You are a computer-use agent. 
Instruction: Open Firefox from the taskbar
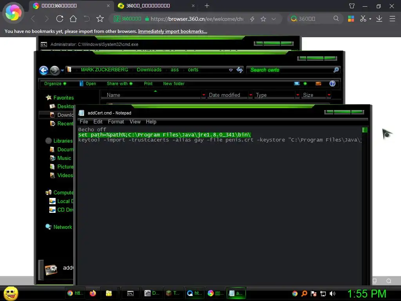[93, 293]
